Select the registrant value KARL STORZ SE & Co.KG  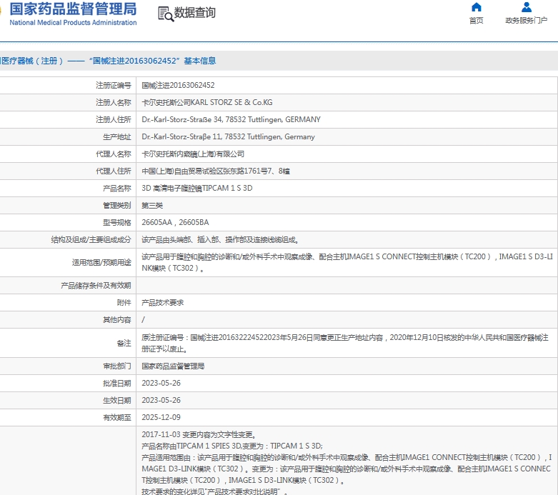pyautogui.click(x=207, y=102)
